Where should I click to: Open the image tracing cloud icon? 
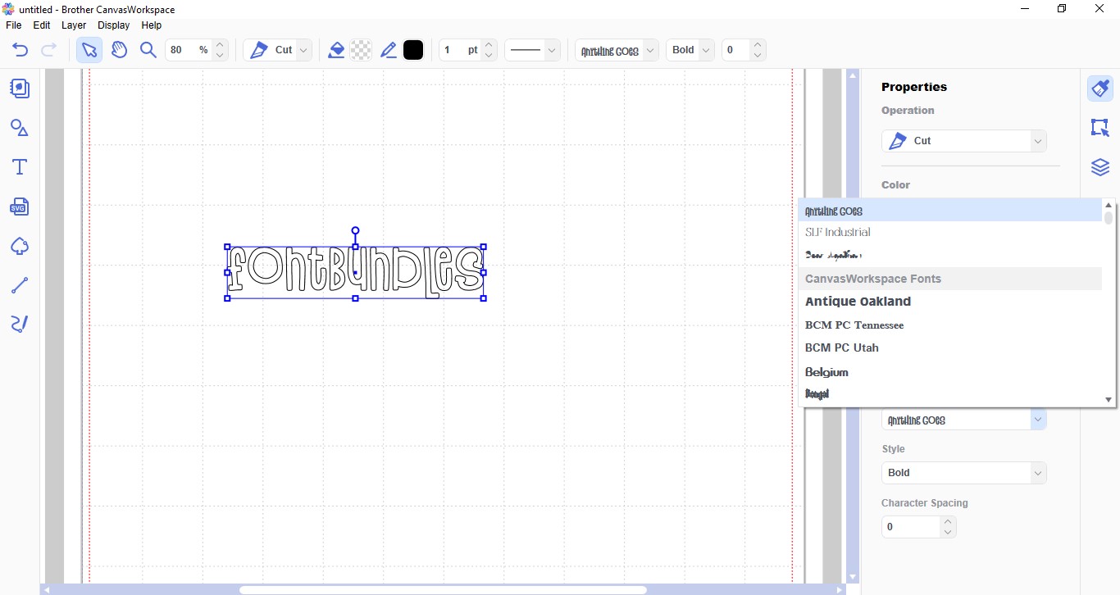pyautogui.click(x=20, y=246)
